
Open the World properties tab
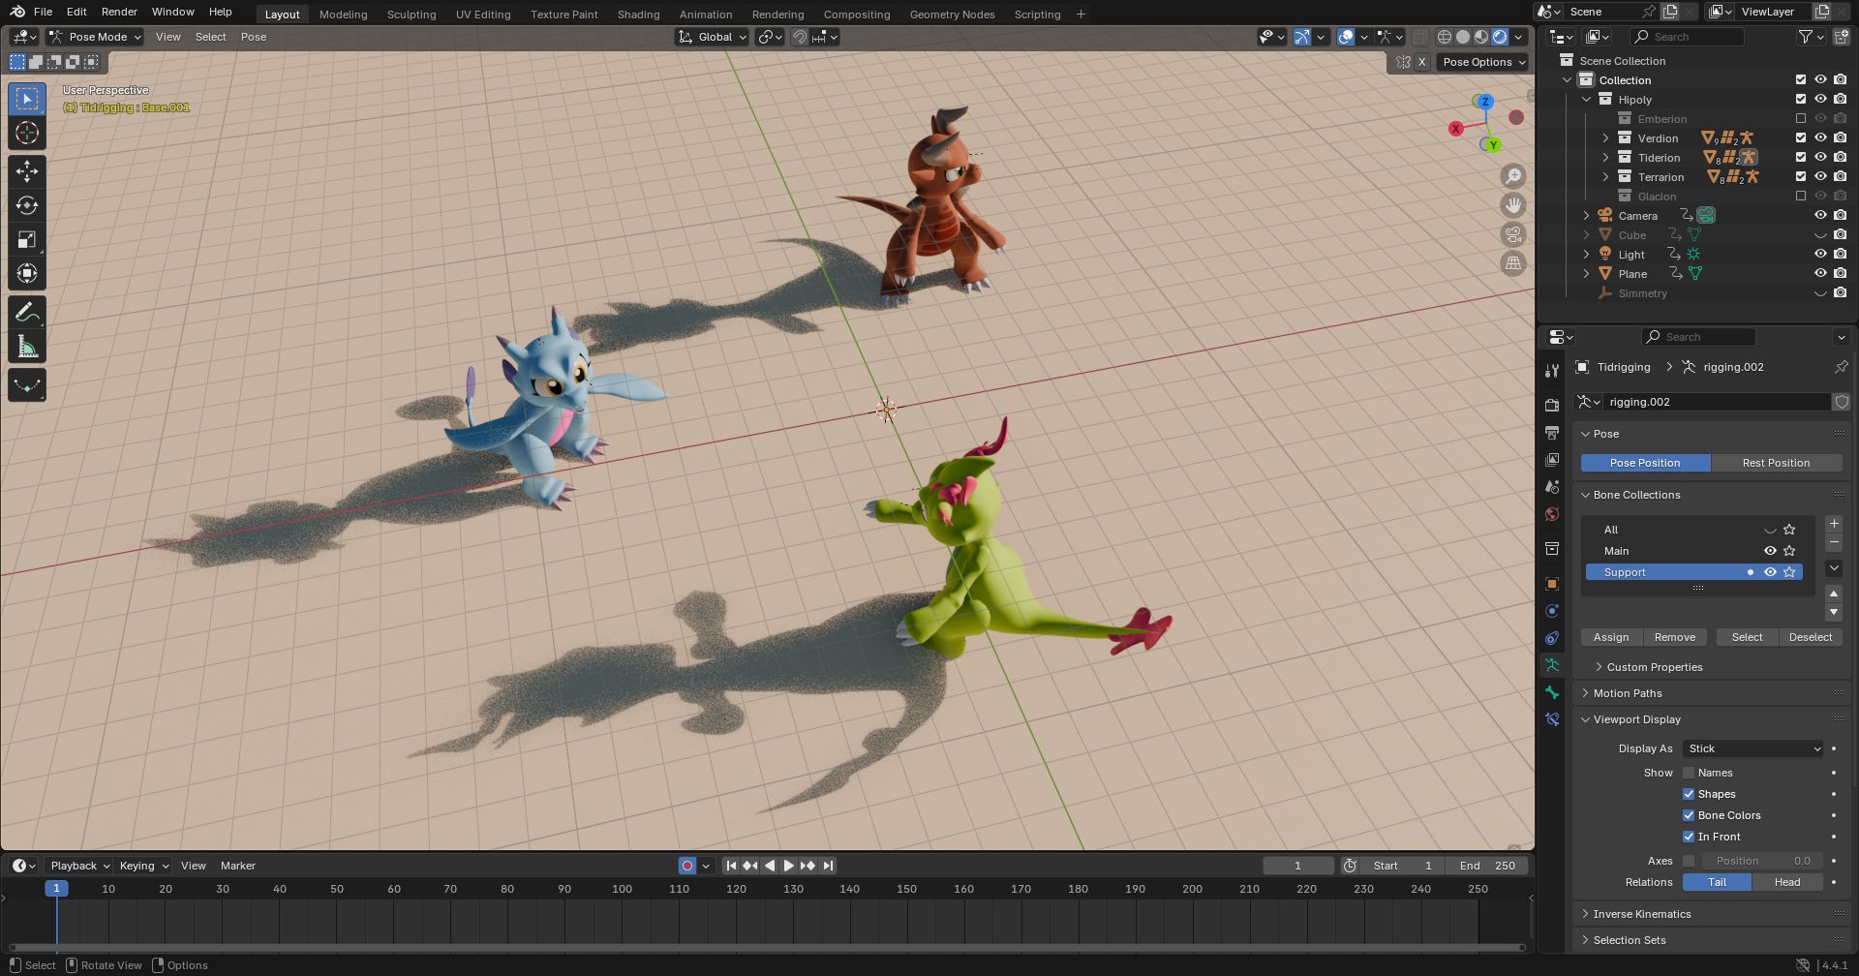tap(1552, 514)
